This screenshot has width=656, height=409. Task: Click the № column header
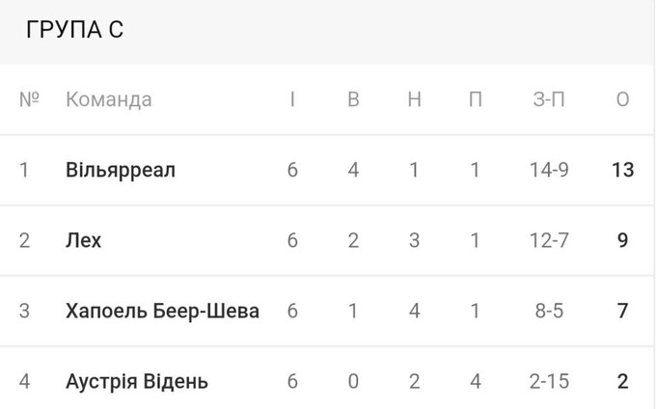click(29, 100)
